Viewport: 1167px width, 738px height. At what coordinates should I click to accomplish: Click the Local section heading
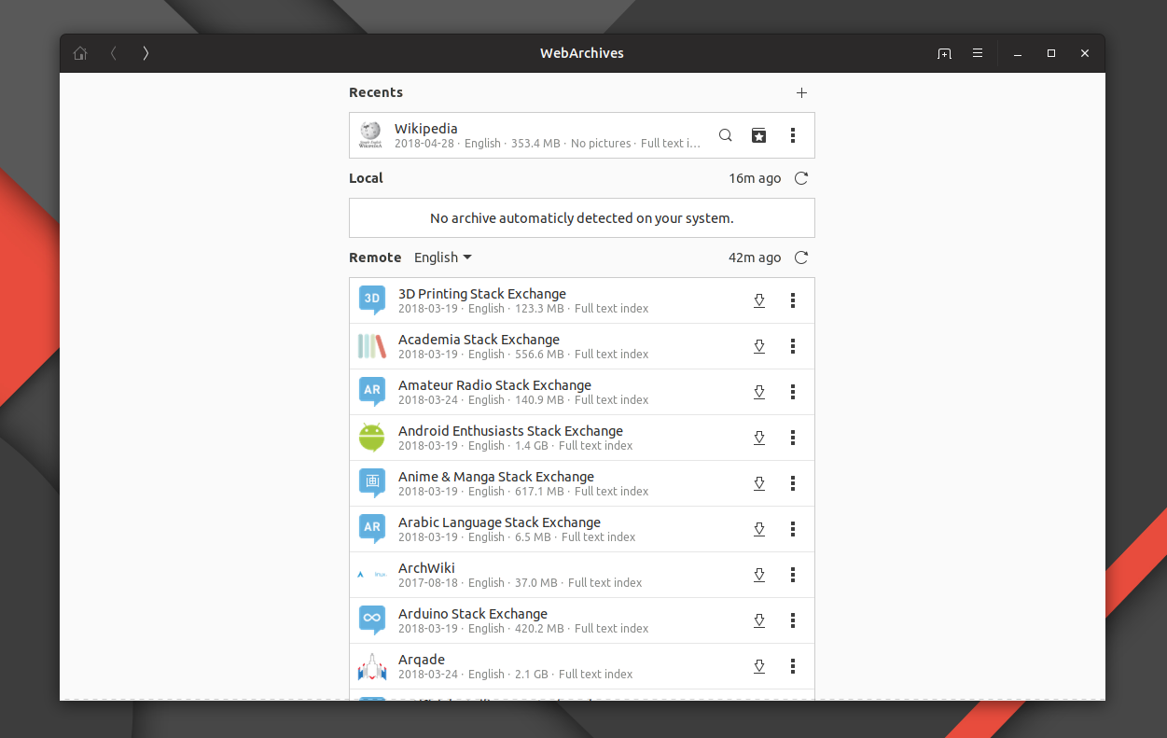(x=366, y=178)
